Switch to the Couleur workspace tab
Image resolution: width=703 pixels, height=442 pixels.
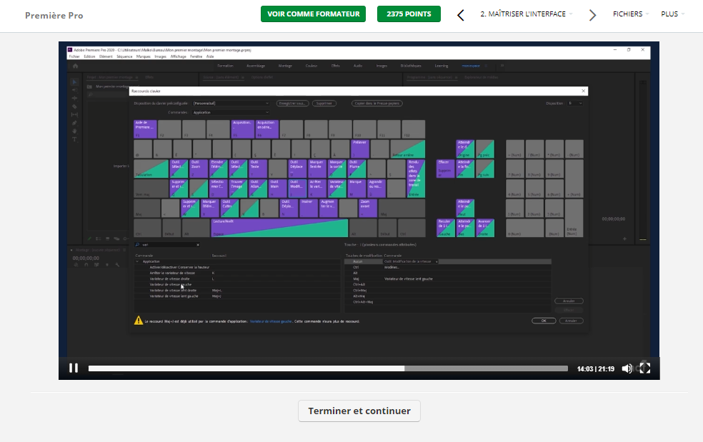click(311, 66)
